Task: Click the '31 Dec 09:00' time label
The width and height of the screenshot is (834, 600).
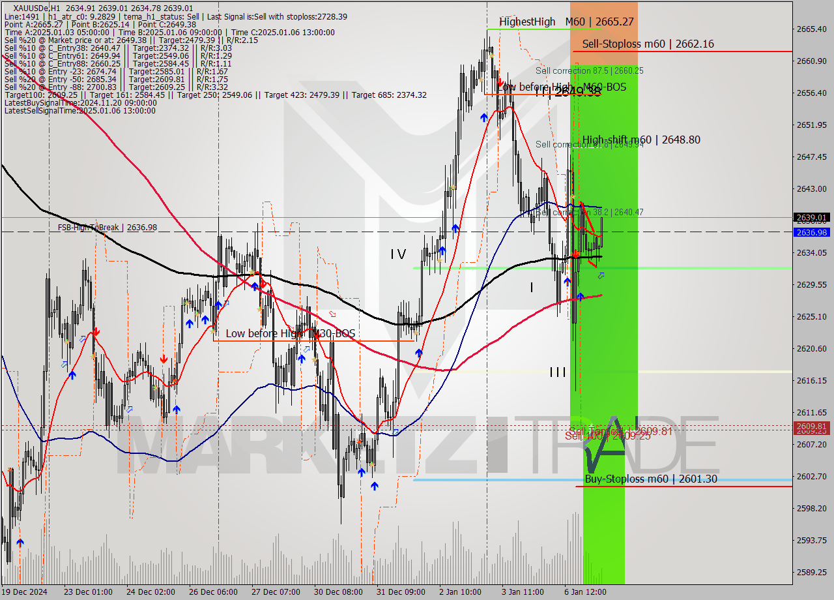Action: (401, 592)
